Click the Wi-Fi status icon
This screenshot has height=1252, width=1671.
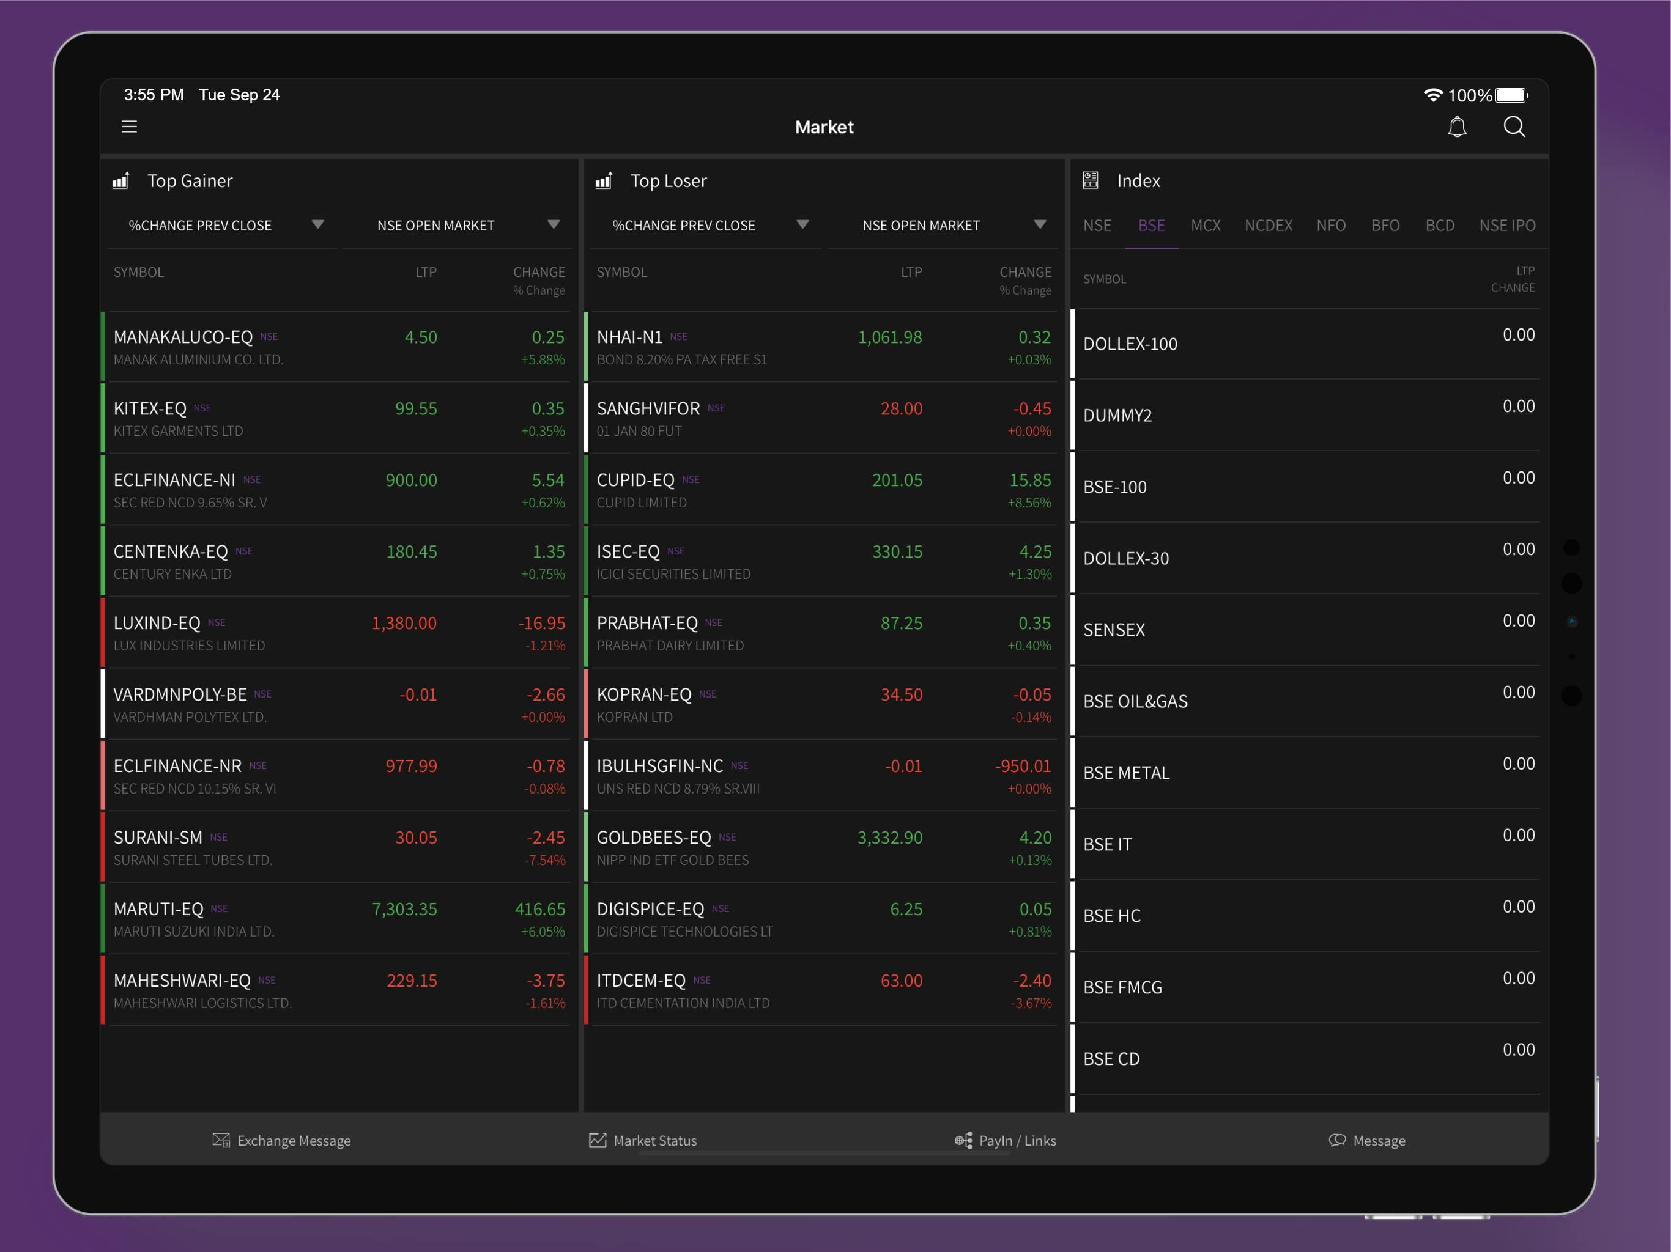tap(1433, 95)
